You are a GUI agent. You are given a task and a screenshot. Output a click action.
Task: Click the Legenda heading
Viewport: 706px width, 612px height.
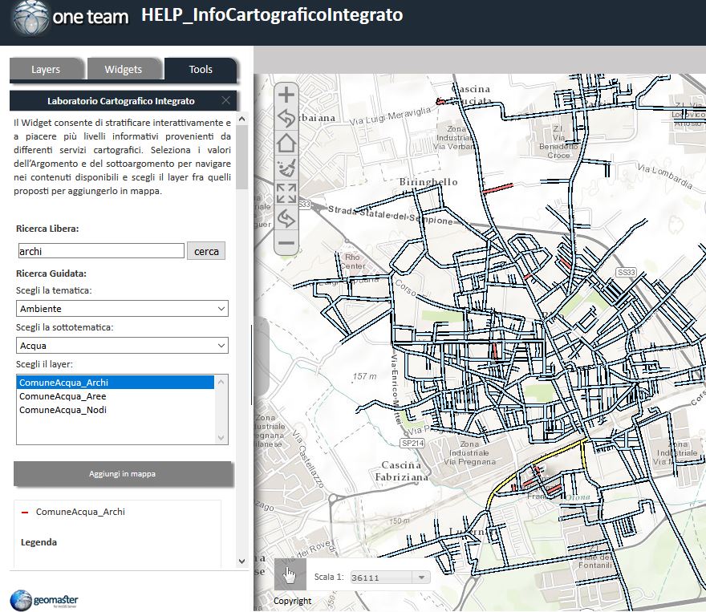(39, 542)
